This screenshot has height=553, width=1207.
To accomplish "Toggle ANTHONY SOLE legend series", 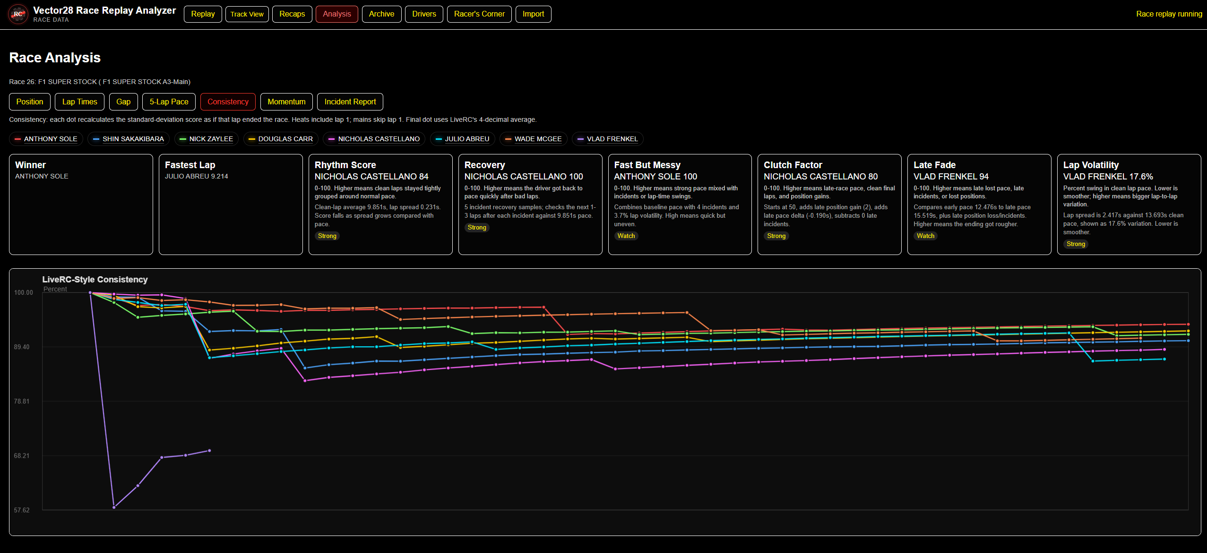I will pos(46,139).
